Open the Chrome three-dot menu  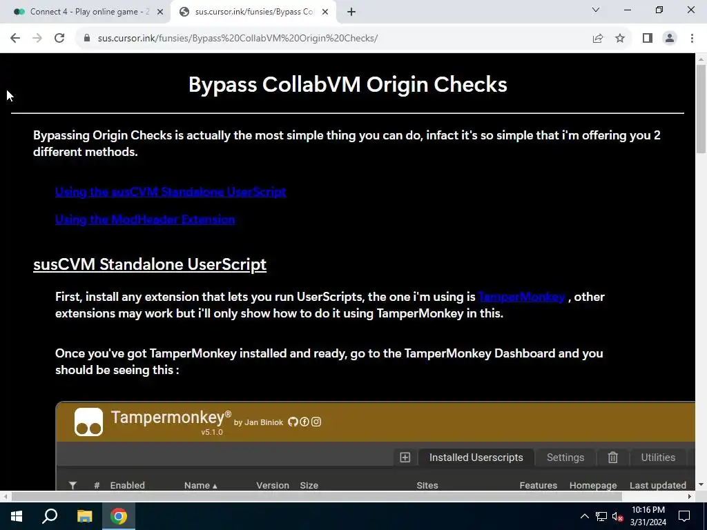tap(692, 39)
